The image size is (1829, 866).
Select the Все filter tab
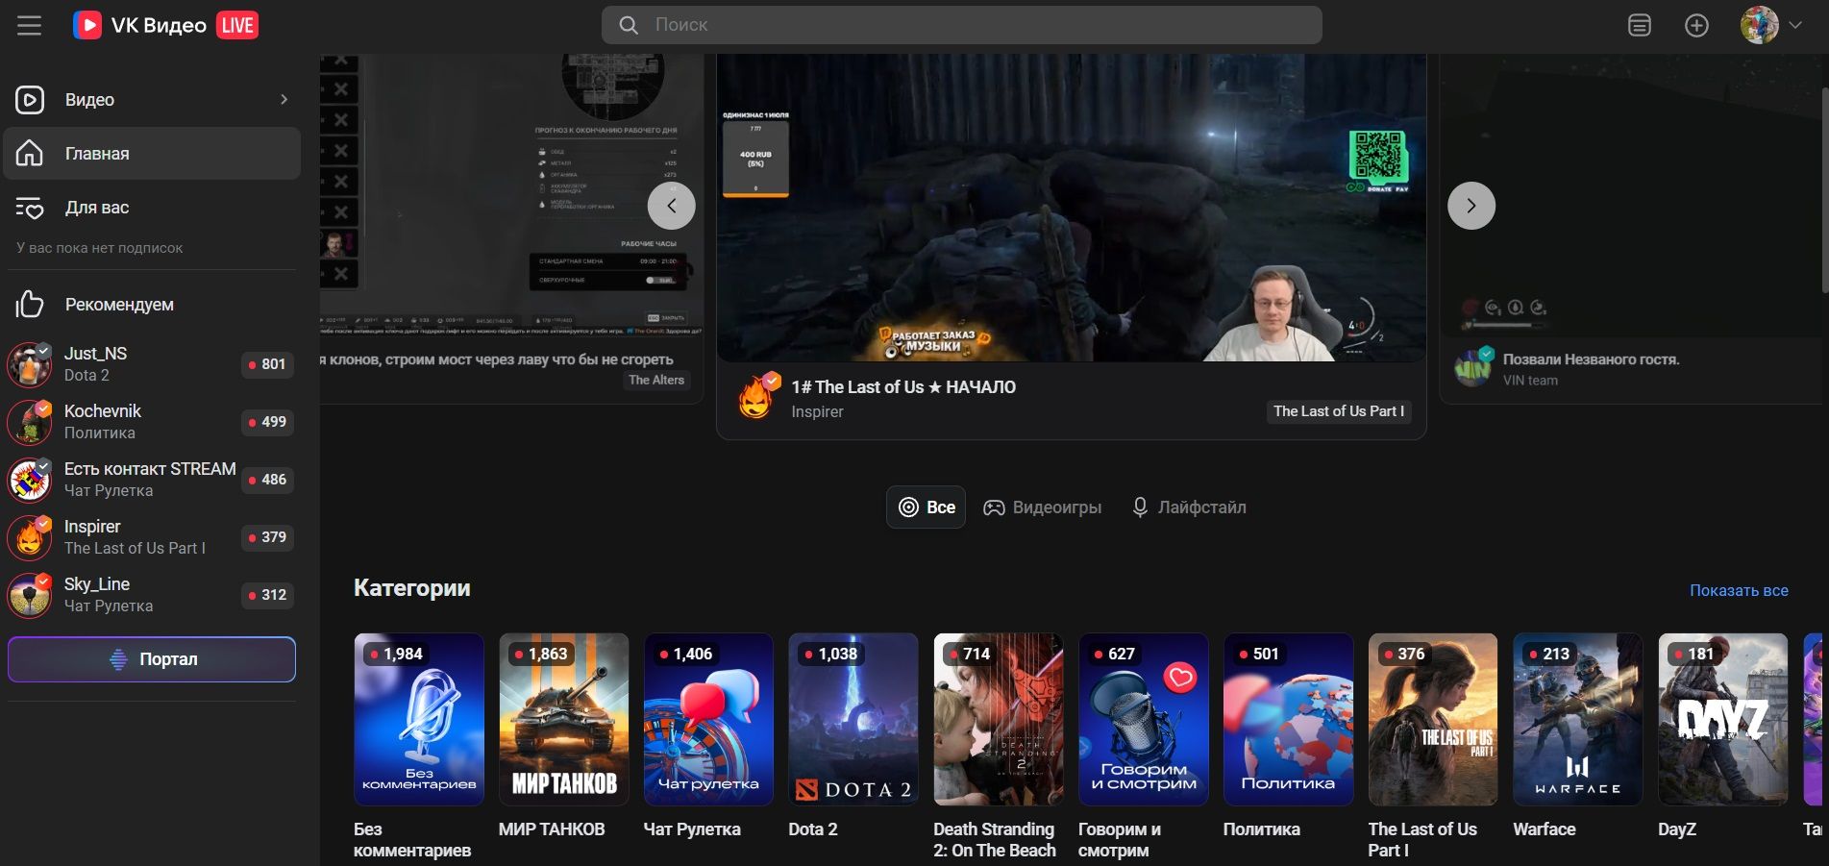click(926, 507)
